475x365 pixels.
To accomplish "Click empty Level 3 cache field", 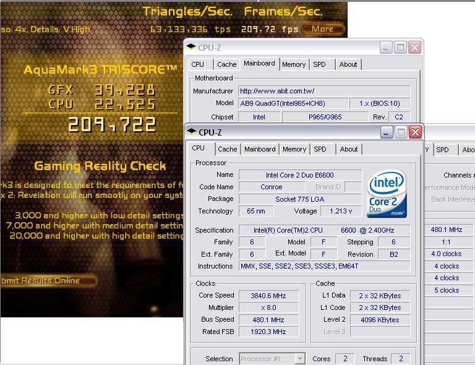I will (x=380, y=332).
